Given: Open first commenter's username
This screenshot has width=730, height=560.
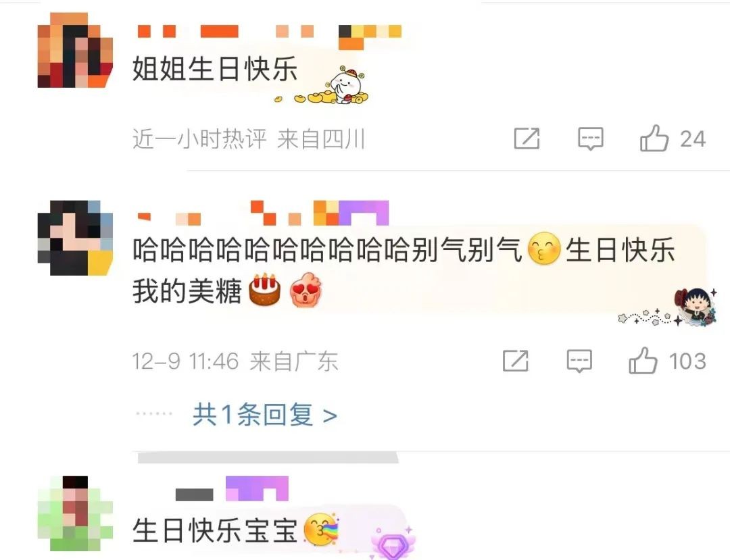Looking at the screenshot, I should (x=270, y=36).
